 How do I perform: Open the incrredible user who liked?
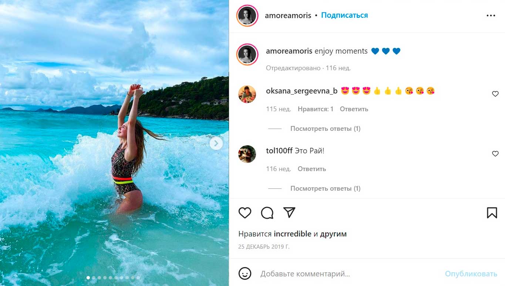[293, 234]
